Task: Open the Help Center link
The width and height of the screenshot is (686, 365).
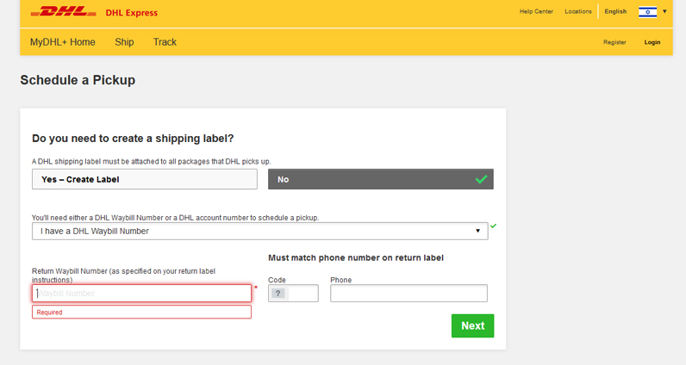Action: click(x=536, y=12)
